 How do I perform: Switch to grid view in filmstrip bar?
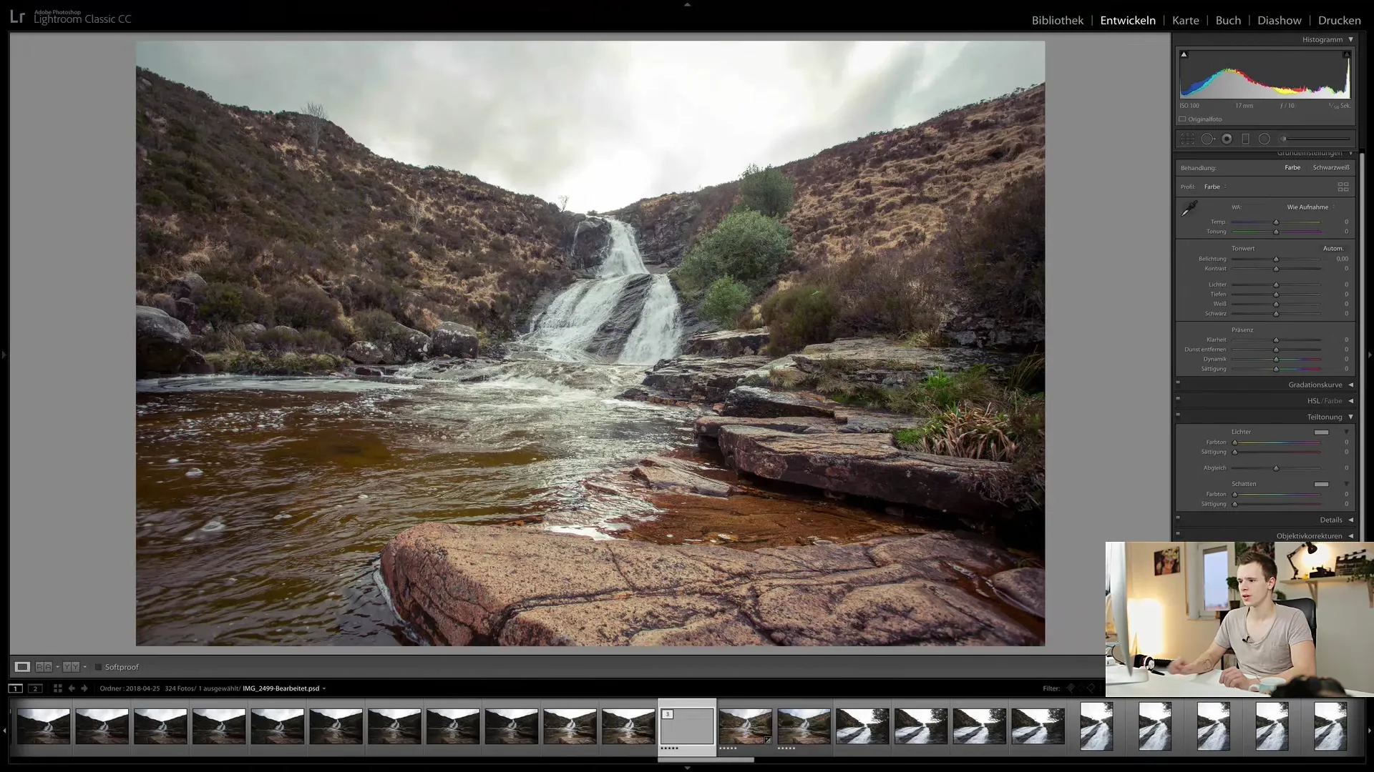(58, 688)
